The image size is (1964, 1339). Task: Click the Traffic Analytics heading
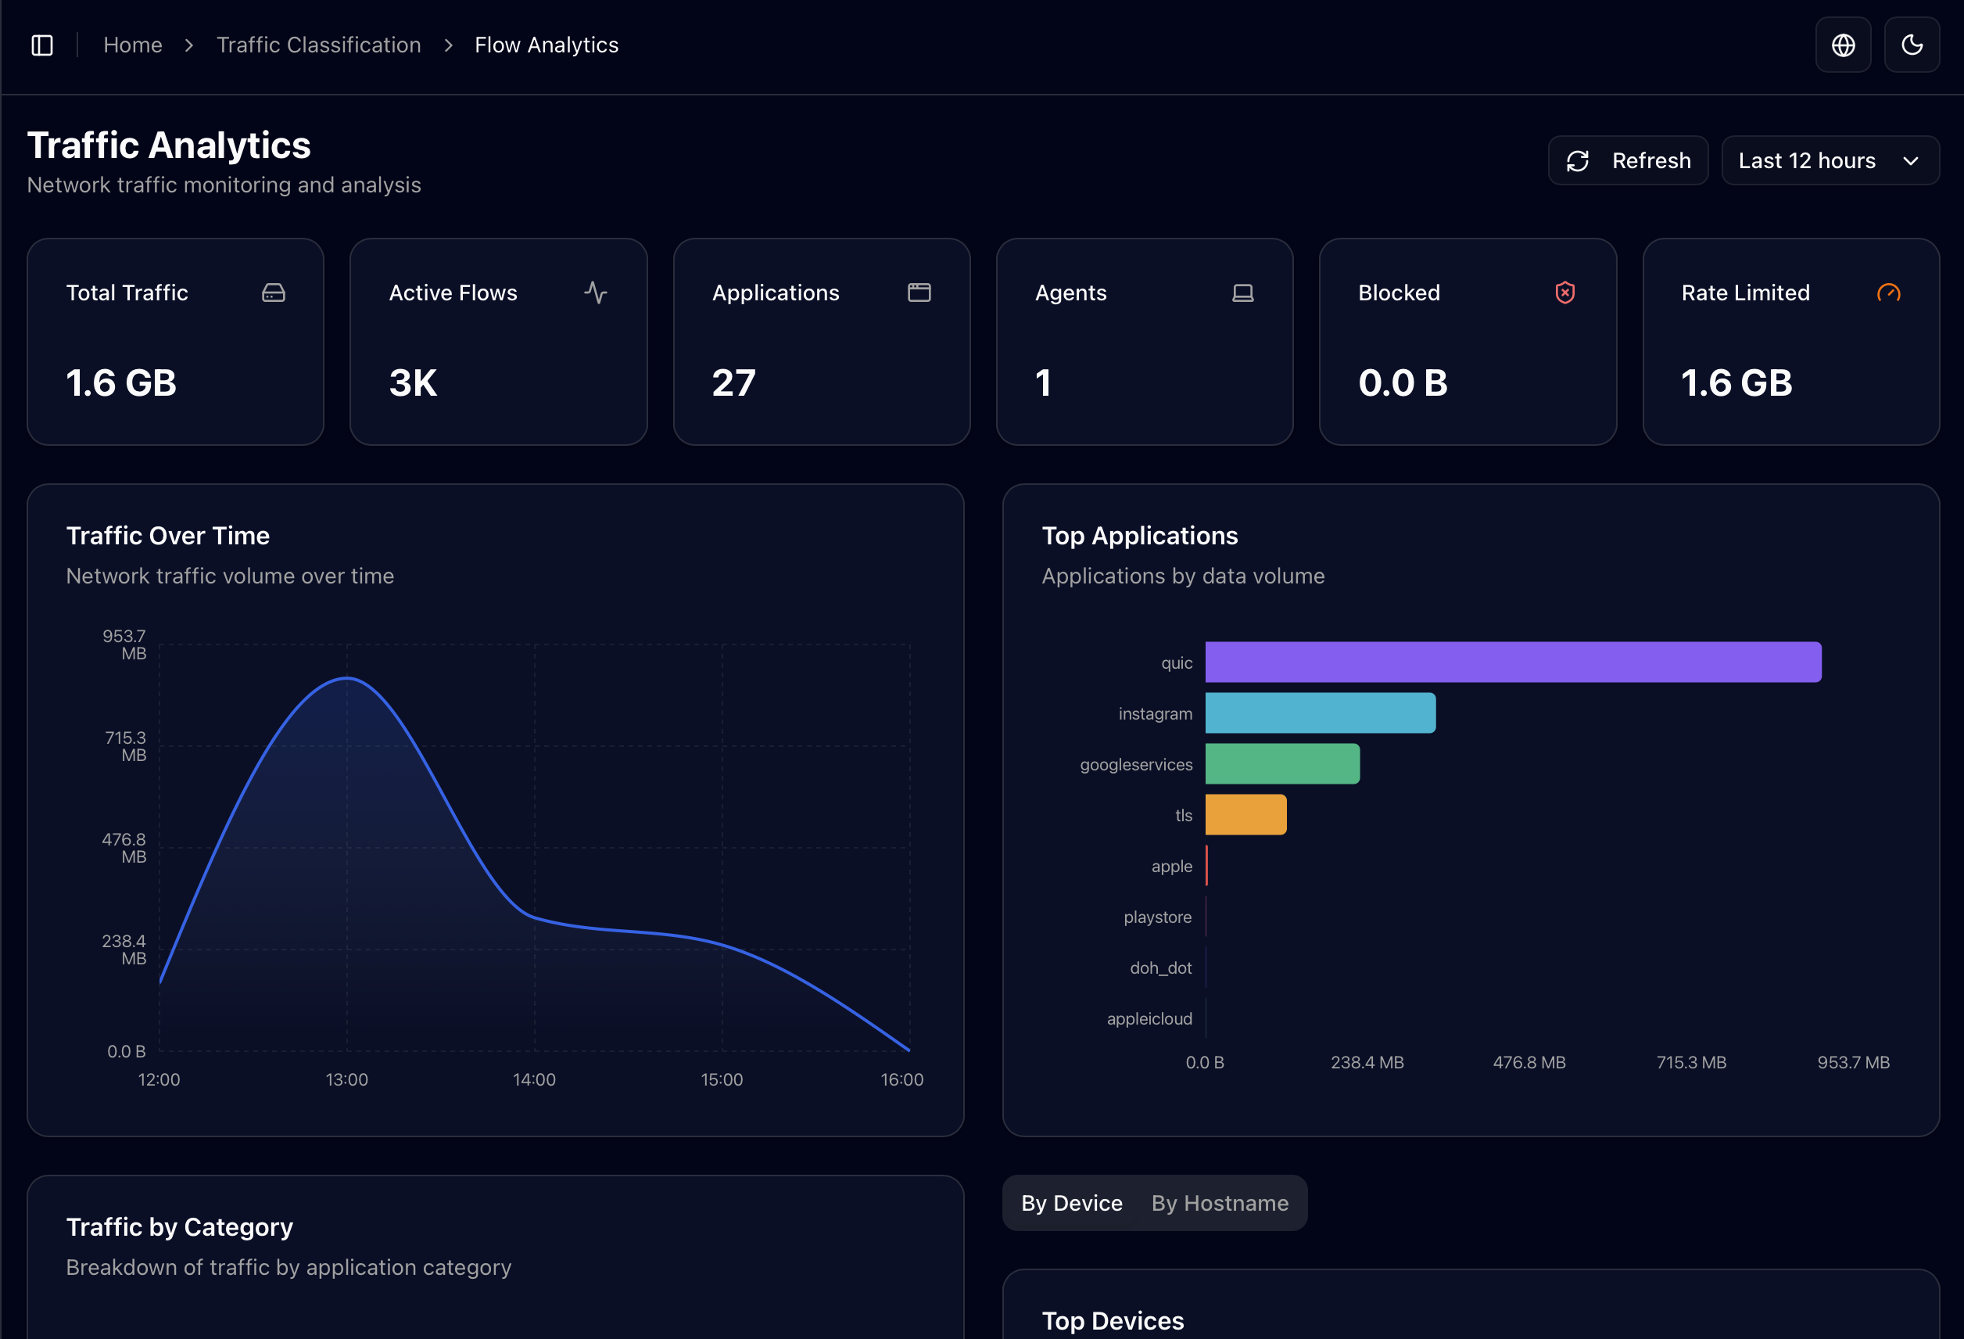point(169,145)
